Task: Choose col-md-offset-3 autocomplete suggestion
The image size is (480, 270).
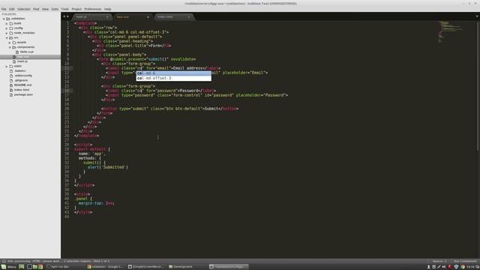Action: pos(173,78)
